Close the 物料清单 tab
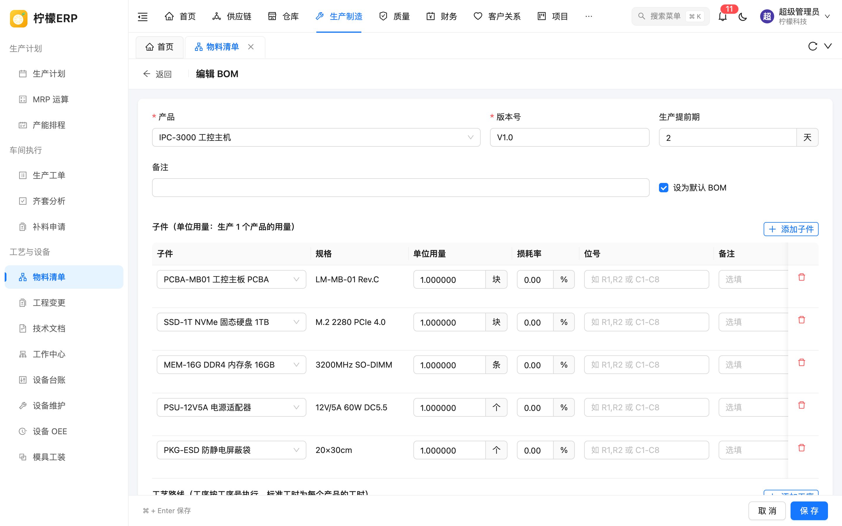The width and height of the screenshot is (842, 526). (x=251, y=47)
